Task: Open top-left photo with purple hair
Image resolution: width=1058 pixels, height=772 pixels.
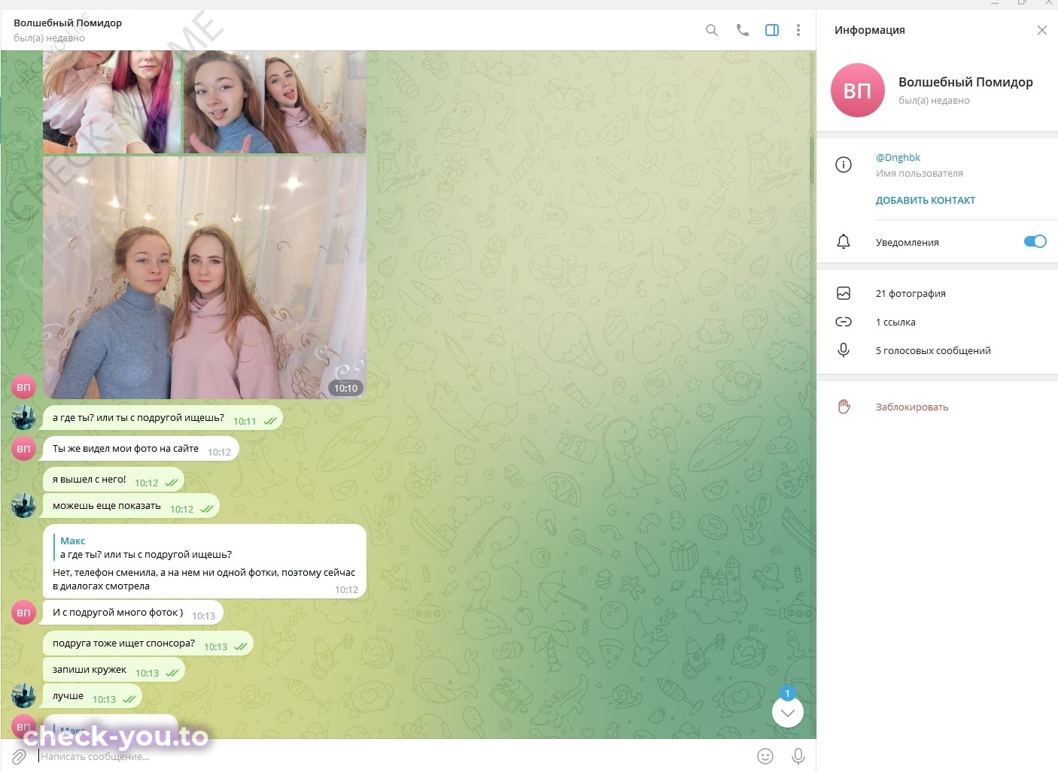Action: [111, 102]
